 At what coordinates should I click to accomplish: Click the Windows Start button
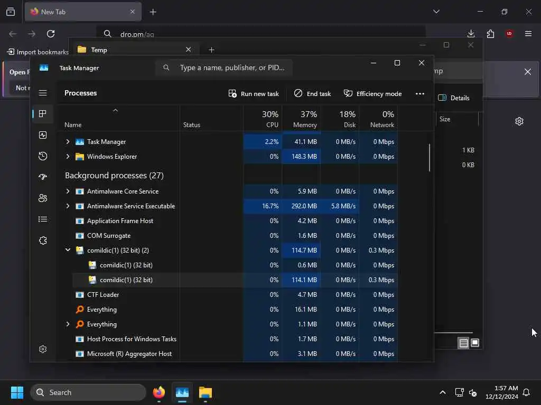[17, 392]
